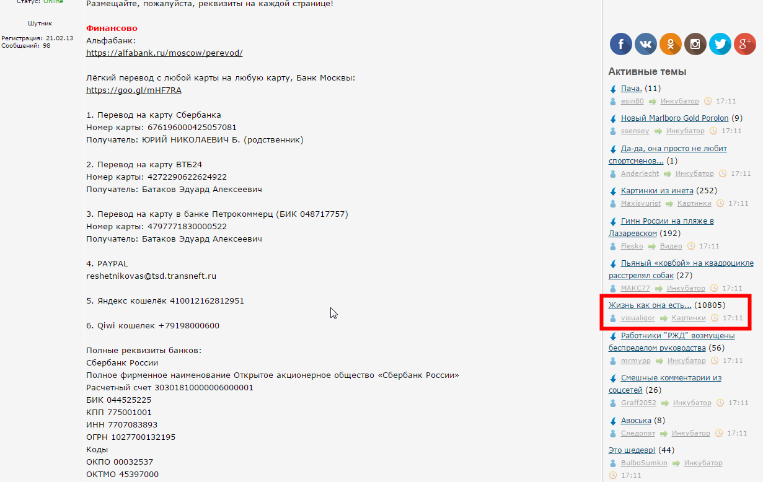763x482 pixels.
Task: Click the user icon next to esin80
Action: pyautogui.click(x=613, y=102)
